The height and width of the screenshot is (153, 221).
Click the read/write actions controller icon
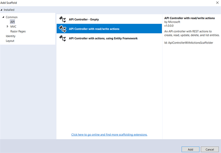[63, 29]
